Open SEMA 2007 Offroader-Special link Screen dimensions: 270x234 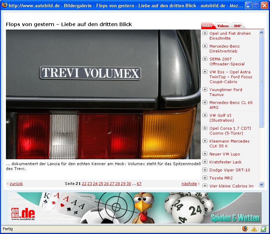tap(227, 62)
